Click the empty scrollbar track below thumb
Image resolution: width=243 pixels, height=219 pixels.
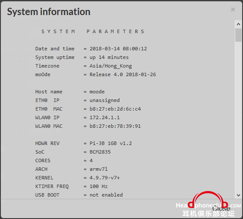pyautogui.click(x=238, y=117)
